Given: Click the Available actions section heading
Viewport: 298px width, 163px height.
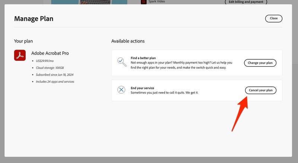Looking at the screenshot, I should (x=128, y=41).
